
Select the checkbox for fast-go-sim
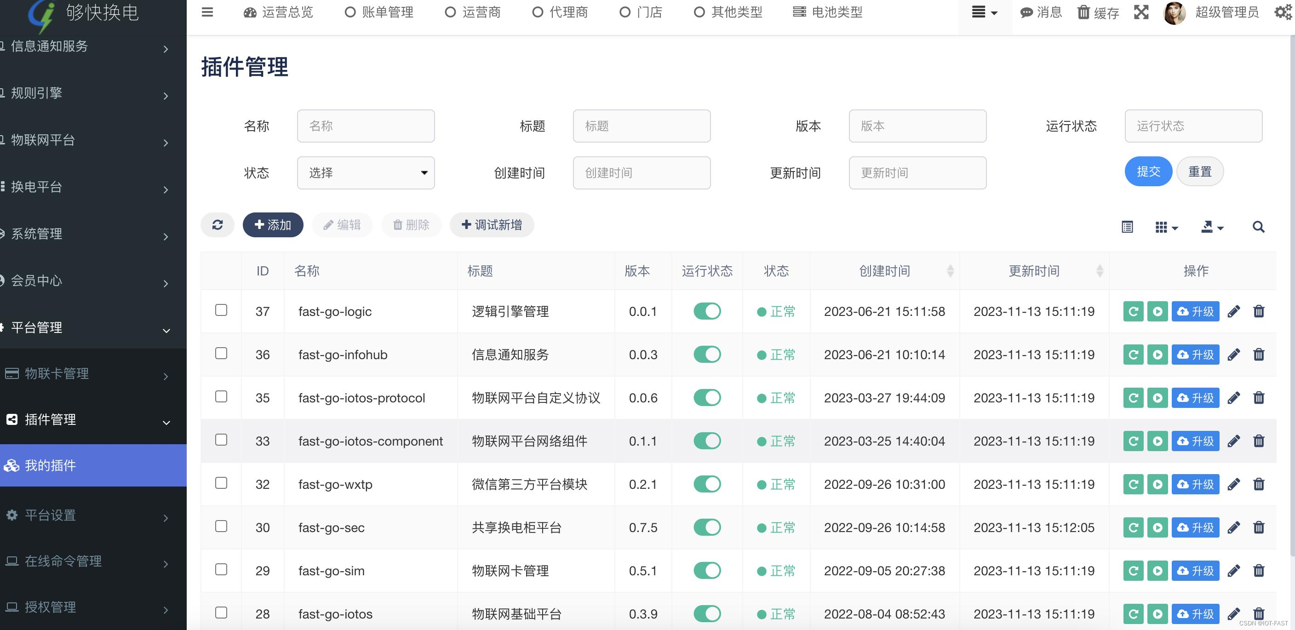[x=221, y=570]
